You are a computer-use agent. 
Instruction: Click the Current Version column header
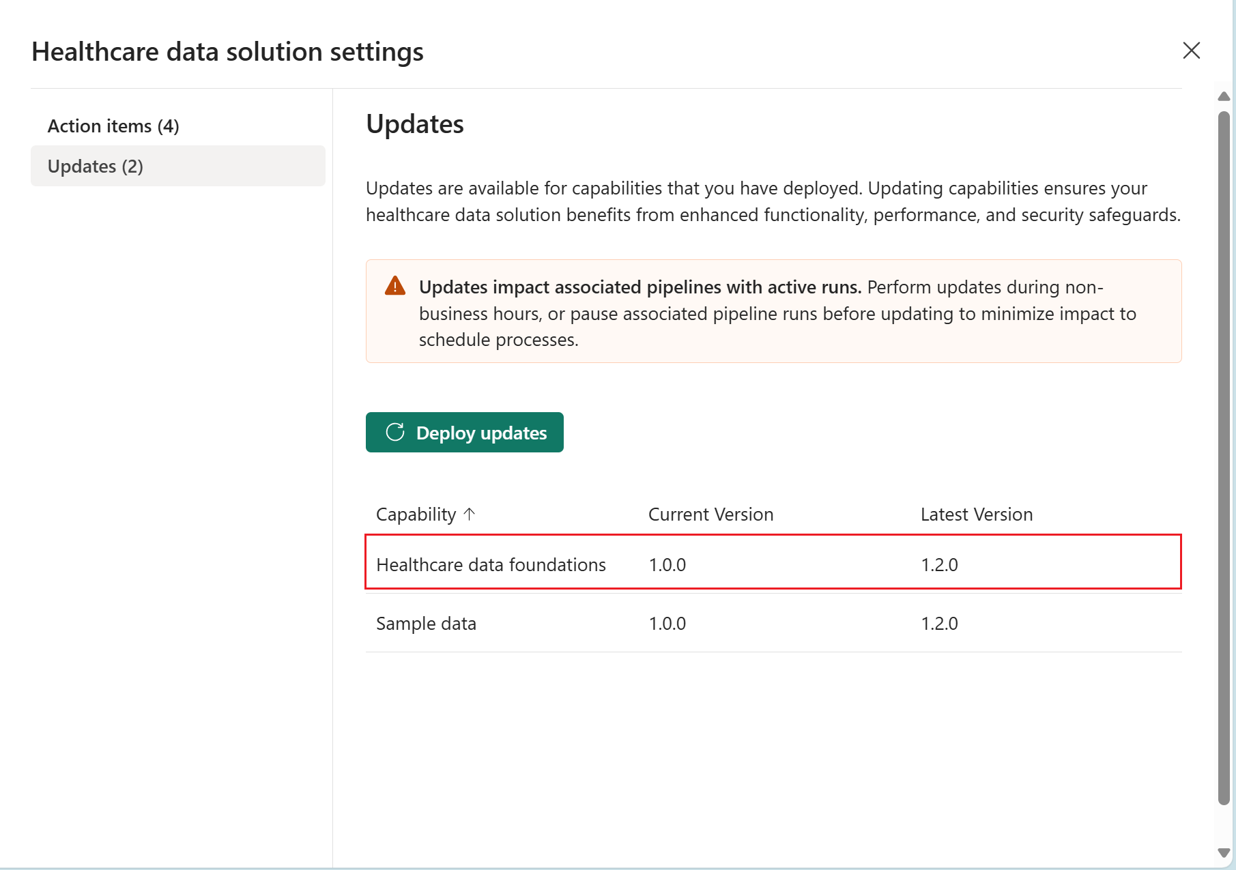710,514
